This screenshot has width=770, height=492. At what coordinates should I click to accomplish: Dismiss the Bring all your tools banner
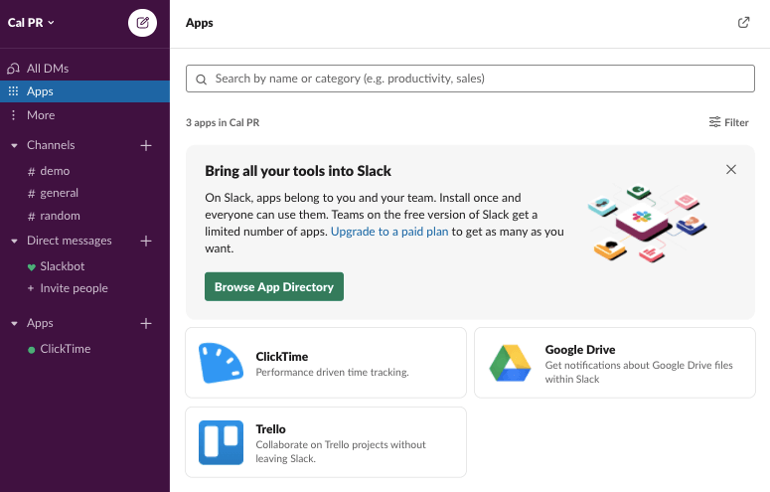coord(731,170)
